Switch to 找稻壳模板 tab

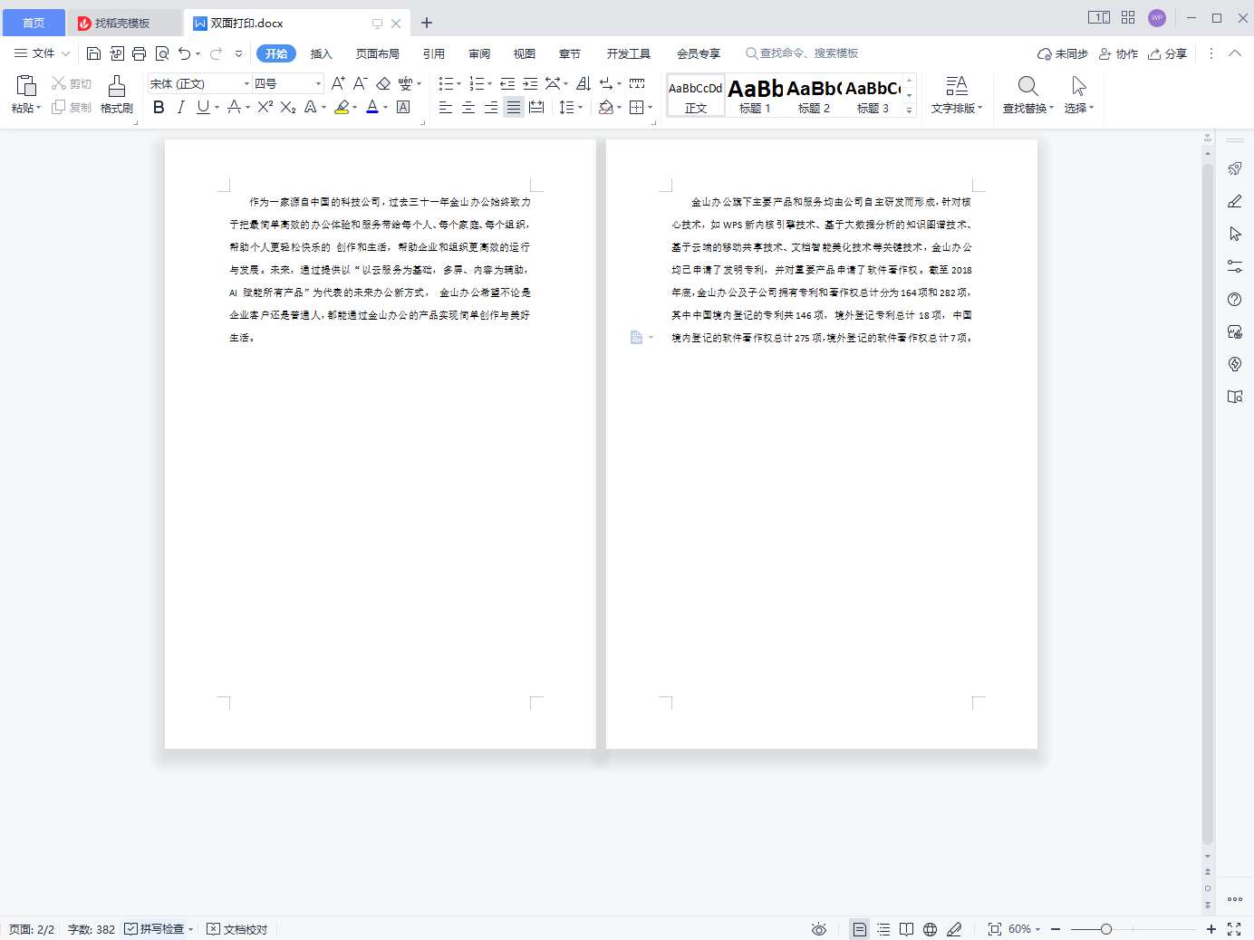click(x=123, y=23)
